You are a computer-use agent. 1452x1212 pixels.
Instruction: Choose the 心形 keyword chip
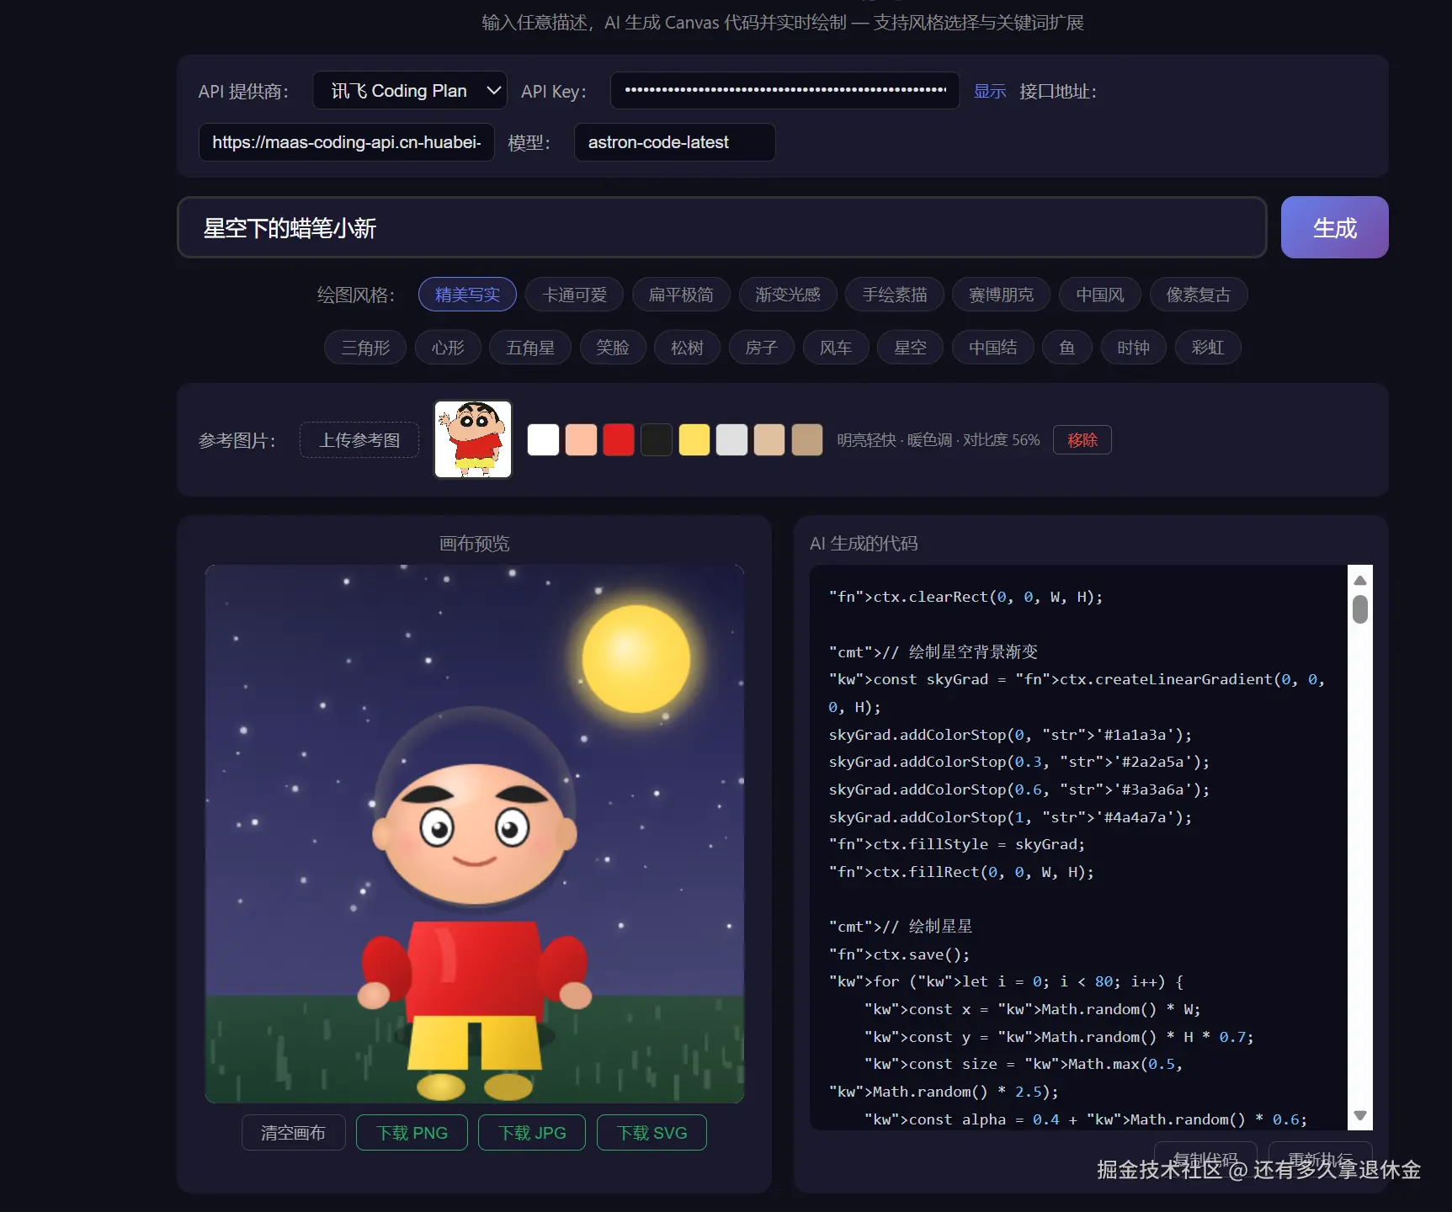[x=448, y=348]
